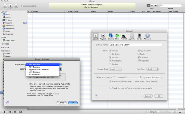Skip to previous track button
This screenshot has height=114, width=185.
click(5, 6)
